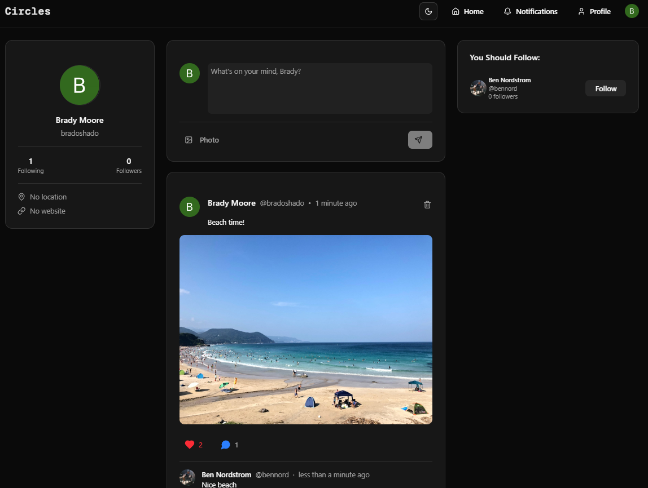The height and width of the screenshot is (488, 648).
Task: Open Ben Nordstrom's suggested profile avatar
Action: coord(478,88)
